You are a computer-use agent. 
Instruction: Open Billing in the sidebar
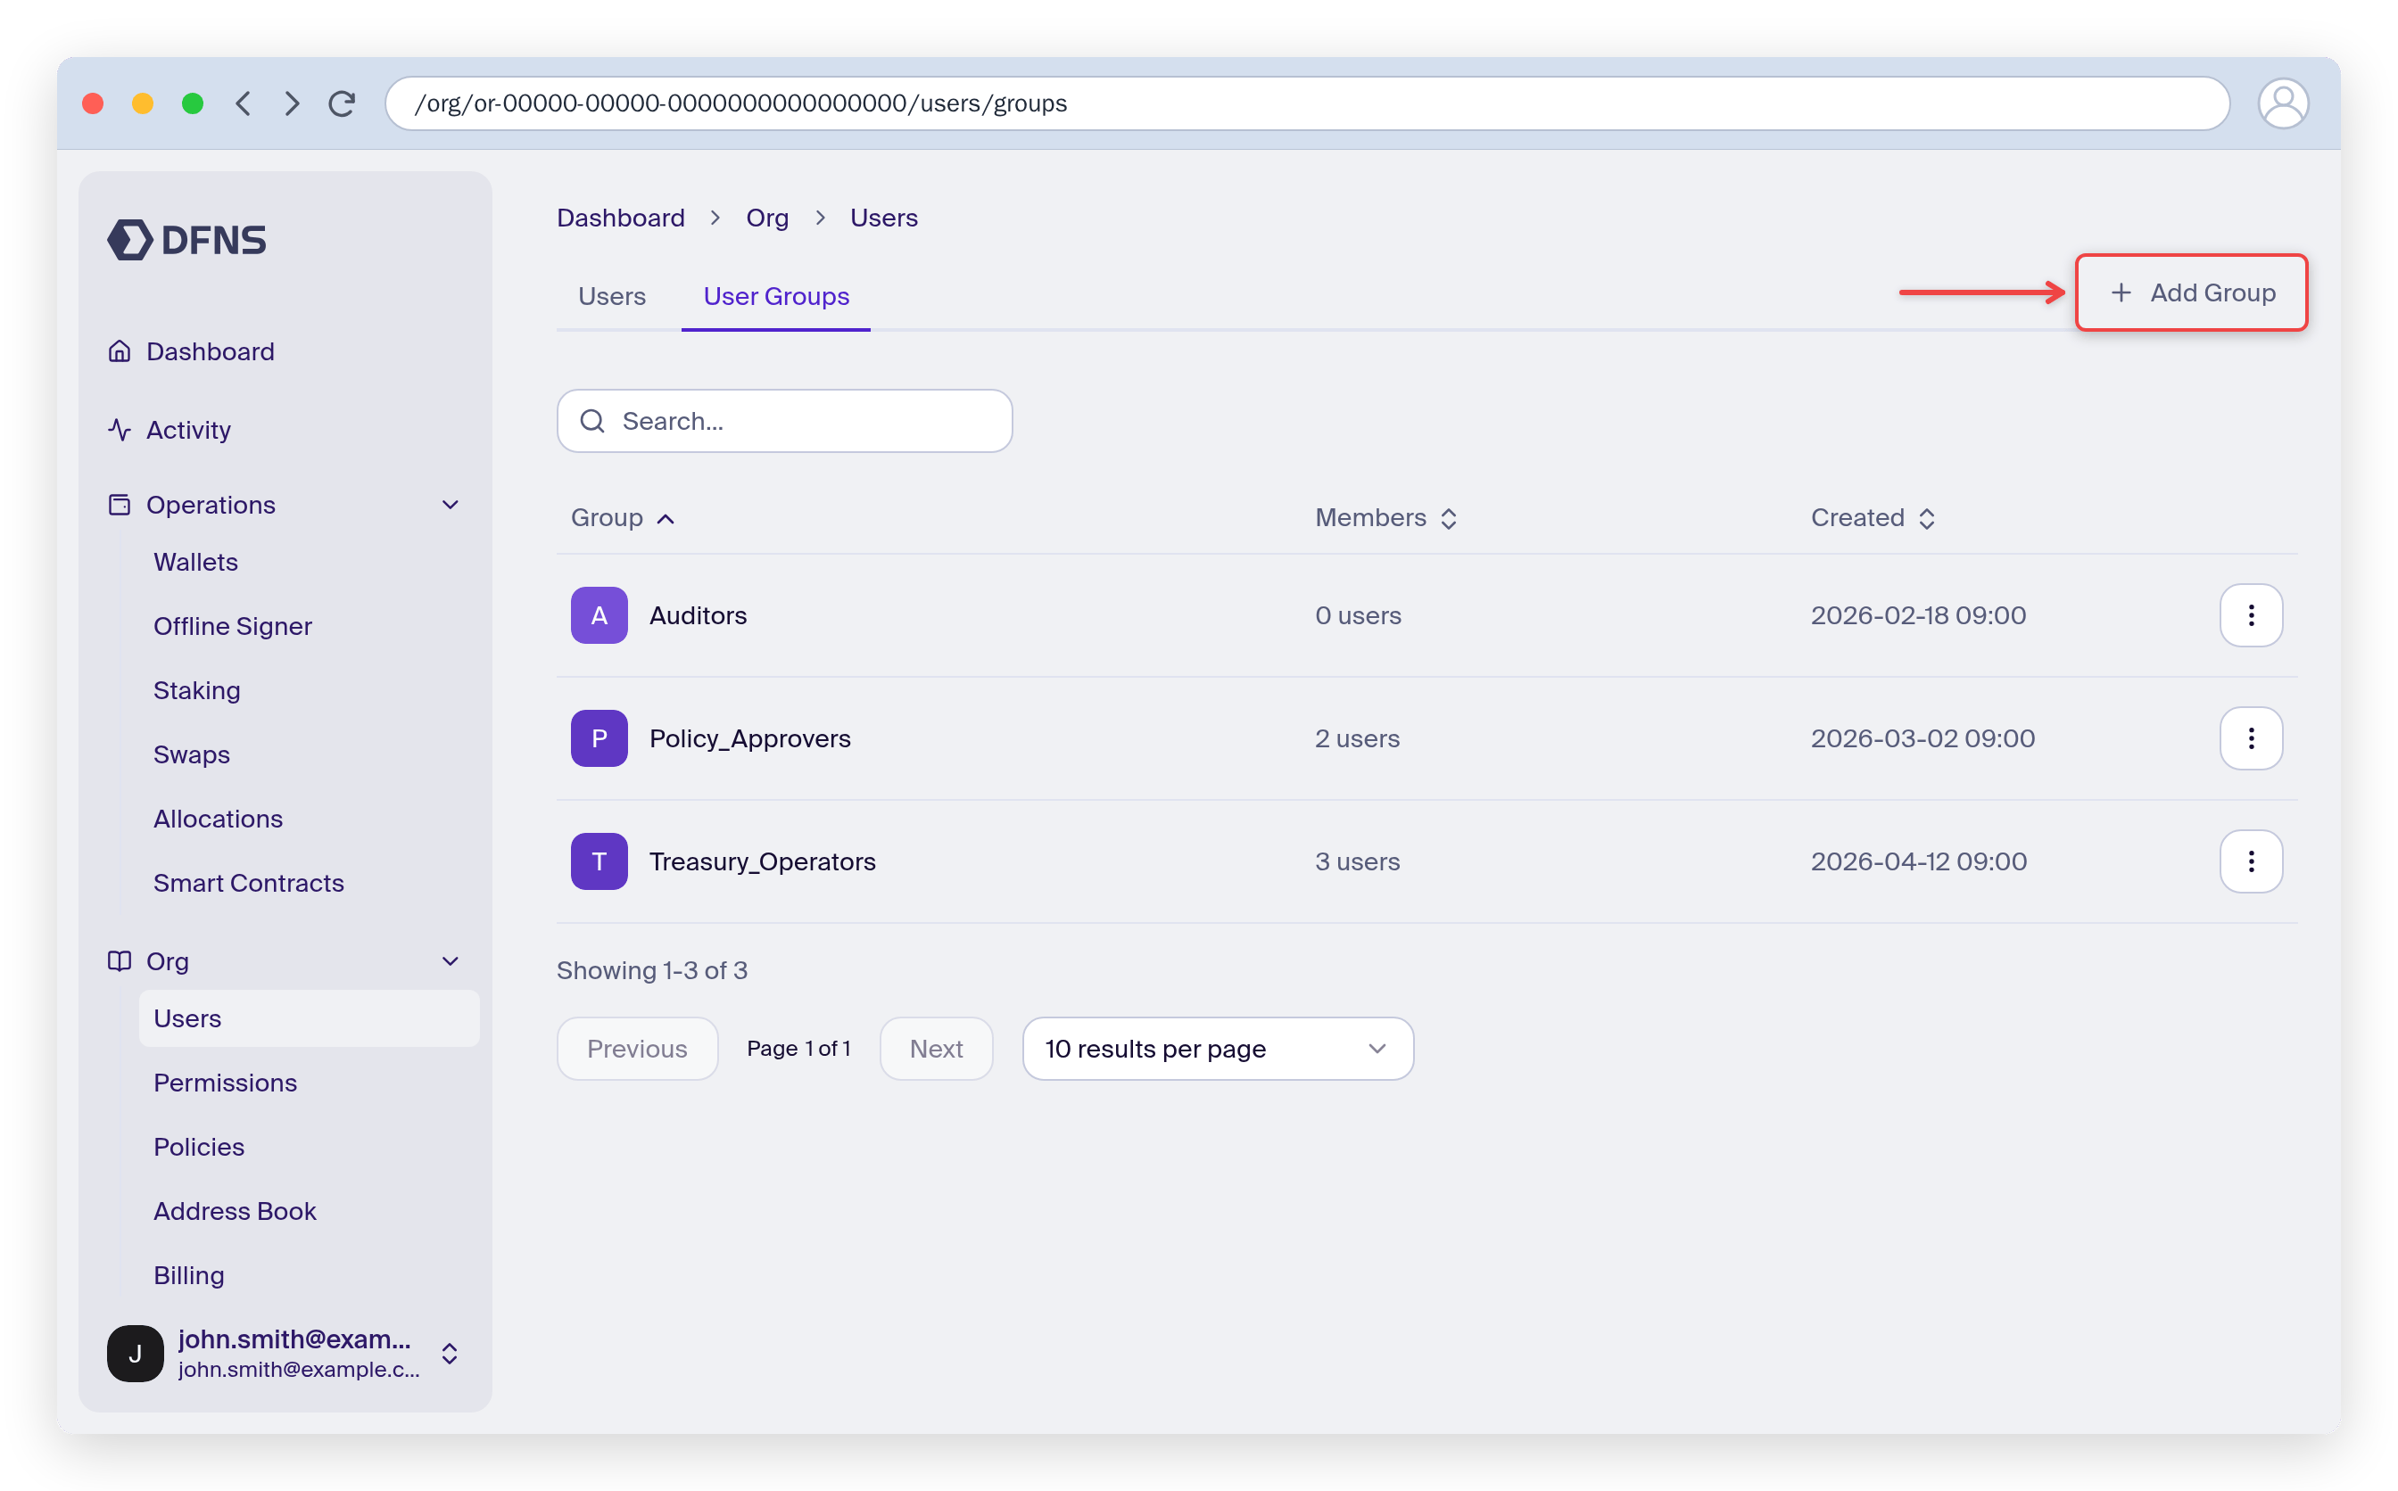click(x=188, y=1275)
